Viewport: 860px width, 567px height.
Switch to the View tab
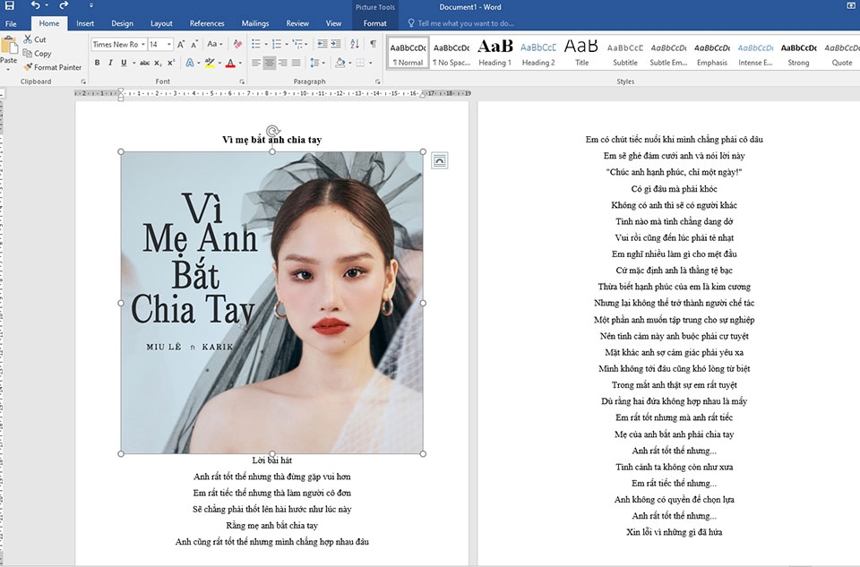[x=333, y=23]
